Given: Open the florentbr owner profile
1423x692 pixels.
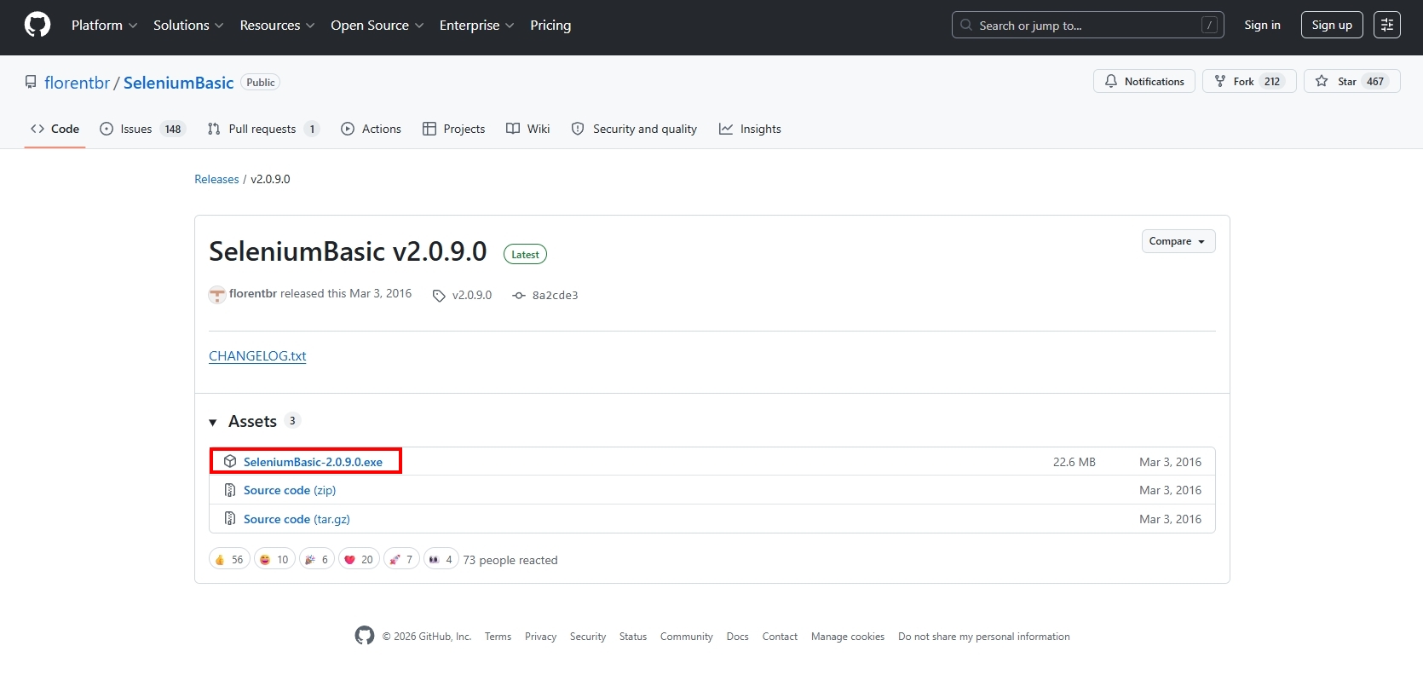Looking at the screenshot, I should pos(77,83).
